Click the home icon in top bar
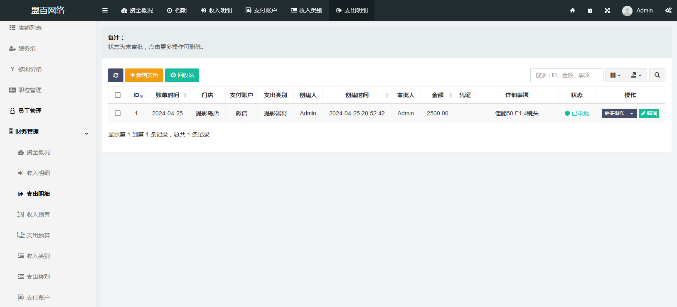The image size is (677, 307). [x=572, y=10]
